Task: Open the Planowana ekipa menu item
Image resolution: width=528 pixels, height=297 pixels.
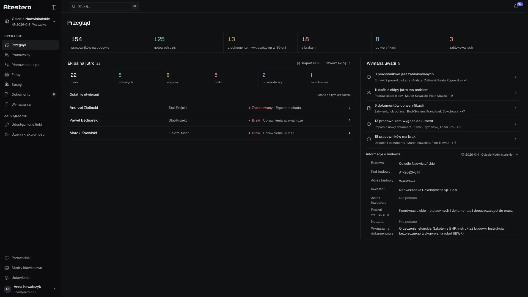Action: tap(30, 65)
